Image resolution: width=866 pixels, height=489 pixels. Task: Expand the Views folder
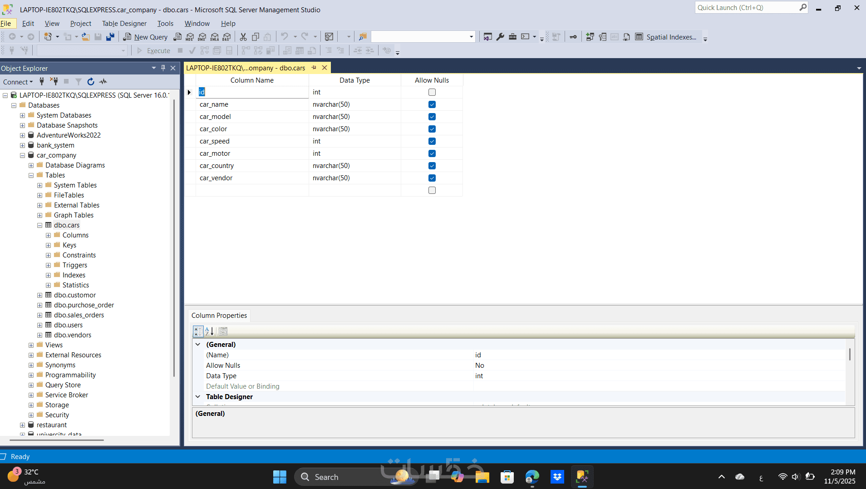(31, 345)
